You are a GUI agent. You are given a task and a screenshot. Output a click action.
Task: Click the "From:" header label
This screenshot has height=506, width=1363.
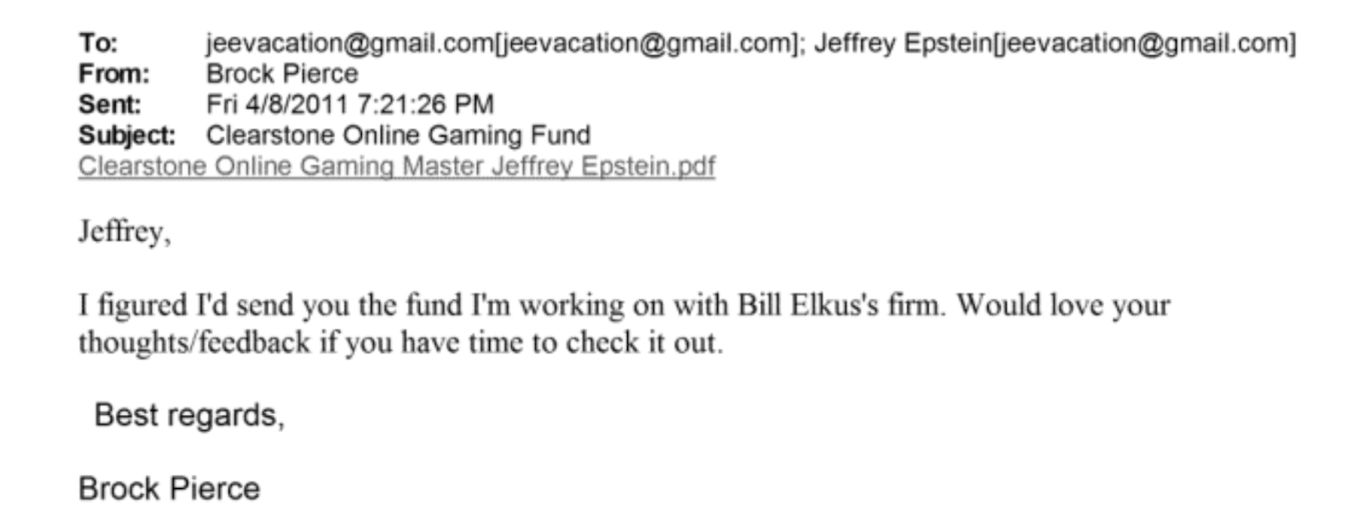coord(114,74)
